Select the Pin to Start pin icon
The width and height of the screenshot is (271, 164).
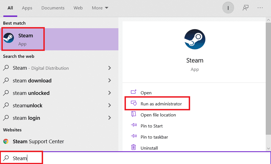[134, 126]
